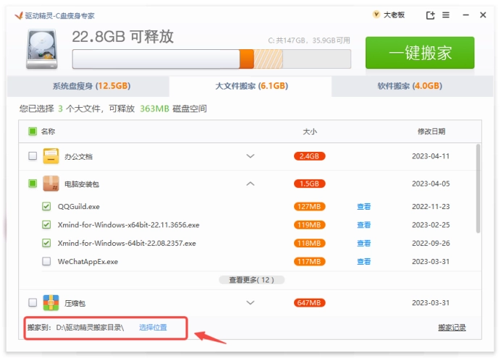Collapse the 电脑安装包 category chevron

coord(250,184)
